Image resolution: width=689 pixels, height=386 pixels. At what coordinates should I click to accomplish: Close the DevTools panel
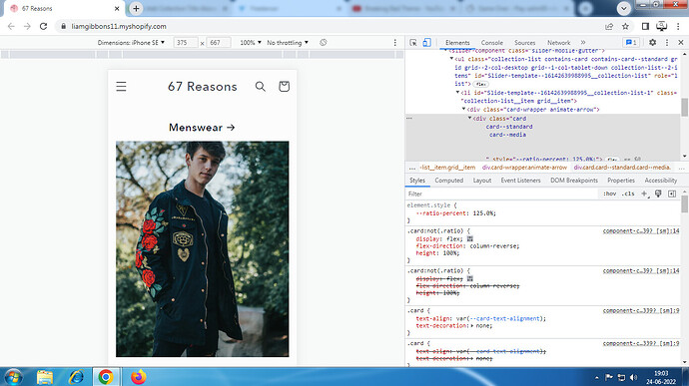point(681,43)
